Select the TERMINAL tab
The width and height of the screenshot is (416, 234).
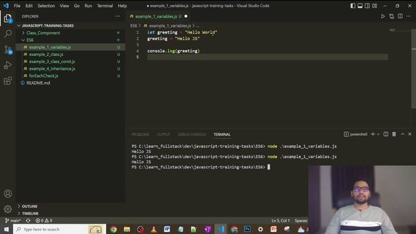click(222, 135)
